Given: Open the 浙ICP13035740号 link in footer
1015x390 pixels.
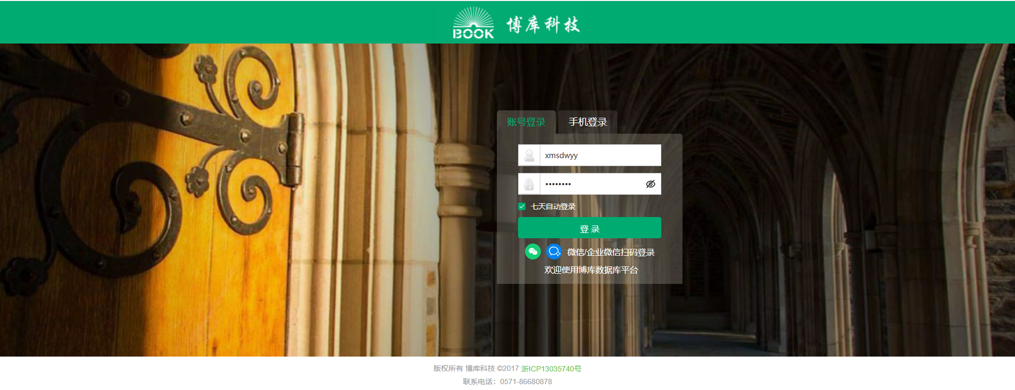Looking at the screenshot, I should [551, 369].
